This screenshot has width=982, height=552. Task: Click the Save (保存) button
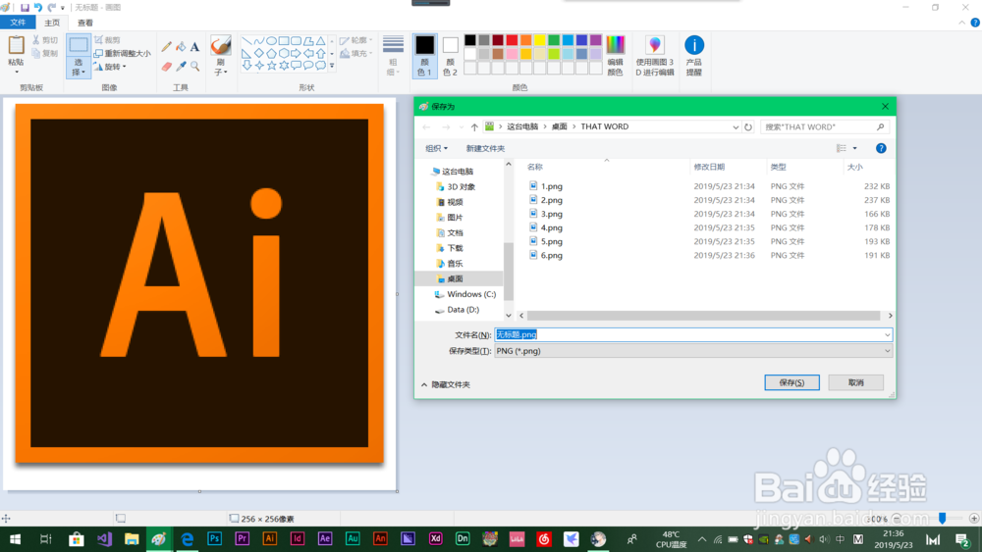point(791,382)
